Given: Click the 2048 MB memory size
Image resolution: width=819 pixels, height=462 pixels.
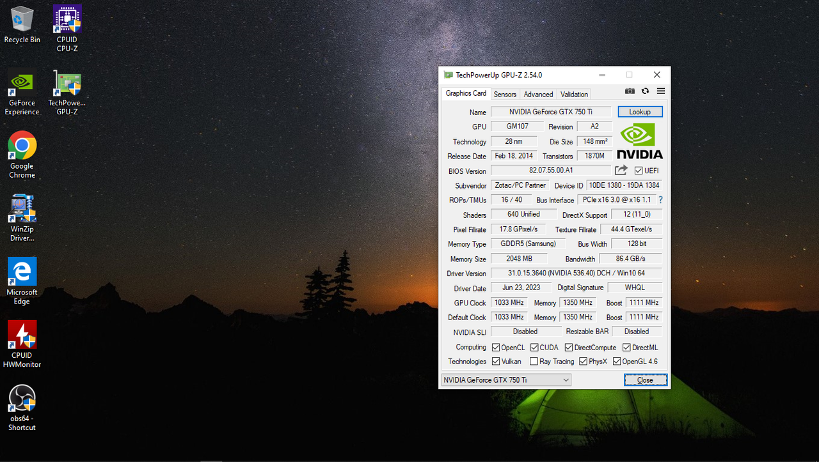Looking at the screenshot, I should tap(519, 259).
